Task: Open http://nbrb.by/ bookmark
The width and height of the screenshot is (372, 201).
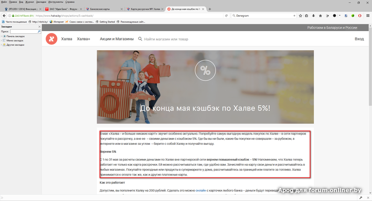Action: 38,21
